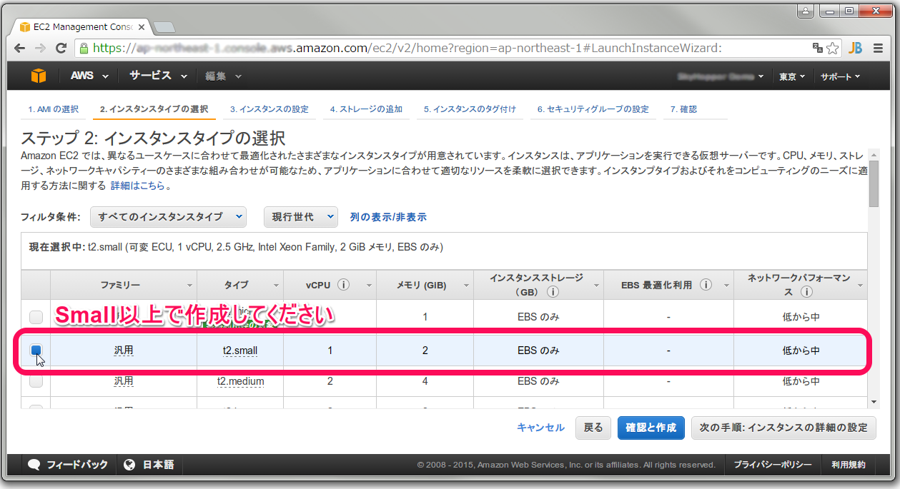Viewport: 900px width, 489px height.
Task: Select the t2.medium row checkbox
Action: point(36,381)
